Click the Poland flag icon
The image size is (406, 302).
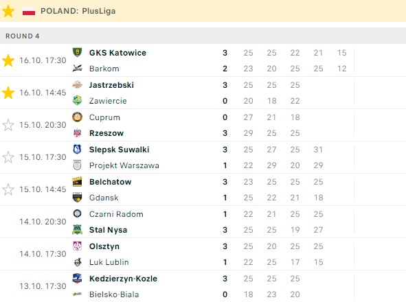29,12
